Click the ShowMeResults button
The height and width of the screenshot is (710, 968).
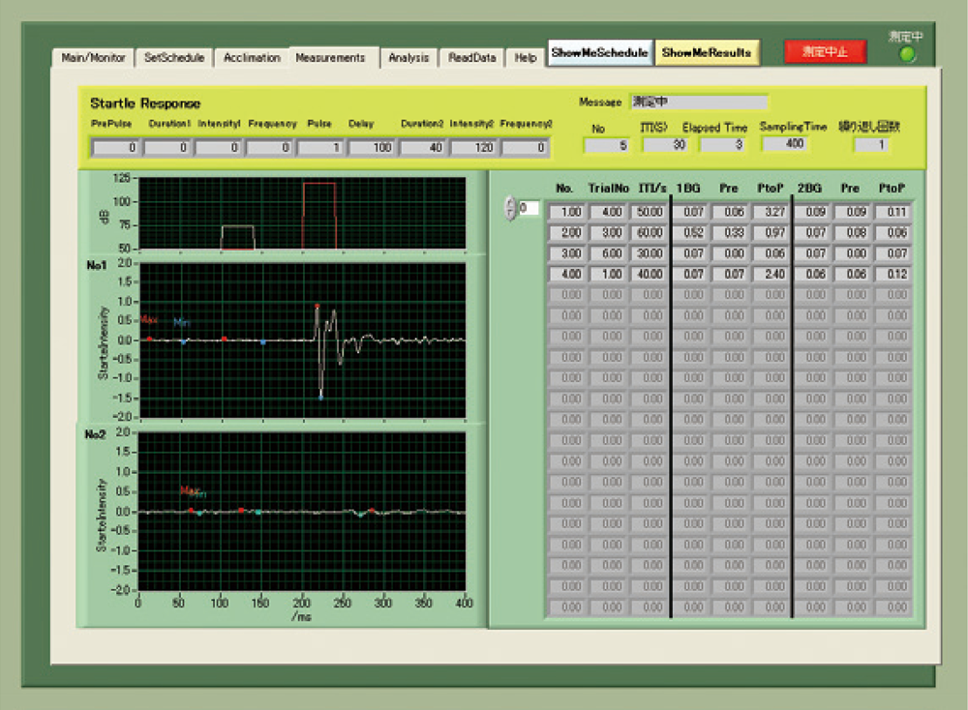coord(707,52)
